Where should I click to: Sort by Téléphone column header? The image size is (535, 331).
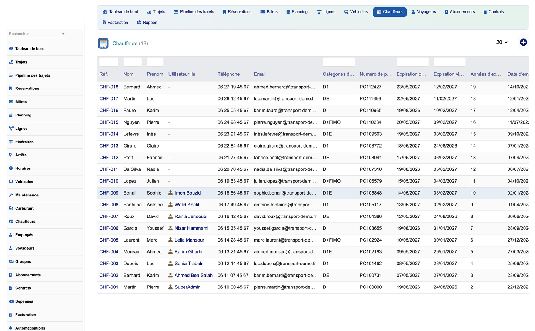tap(228, 74)
